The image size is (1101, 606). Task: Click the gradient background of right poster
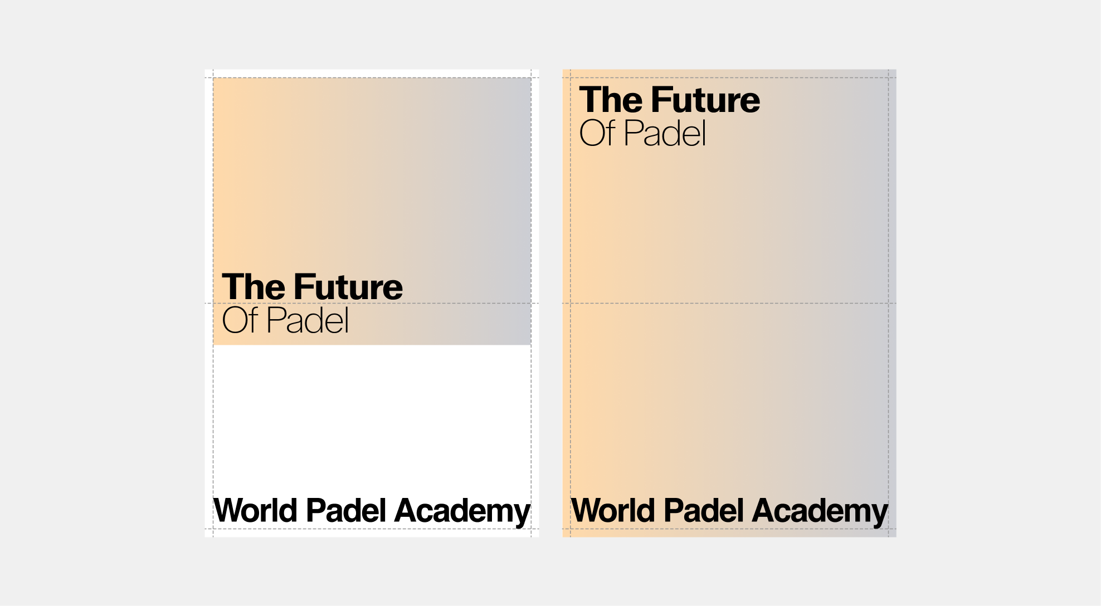pyautogui.click(x=729, y=390)
